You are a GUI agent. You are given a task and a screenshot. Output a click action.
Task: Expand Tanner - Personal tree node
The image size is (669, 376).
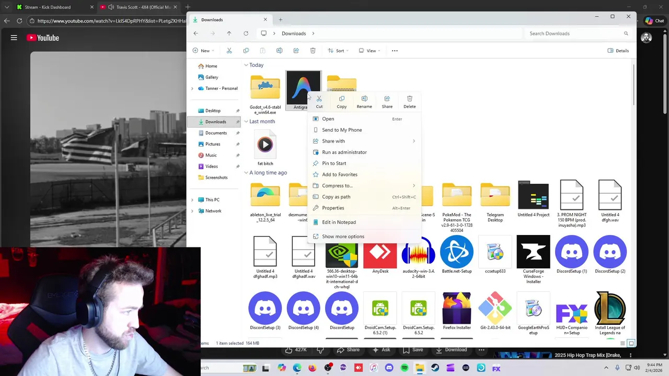click(x=192, y=89)
